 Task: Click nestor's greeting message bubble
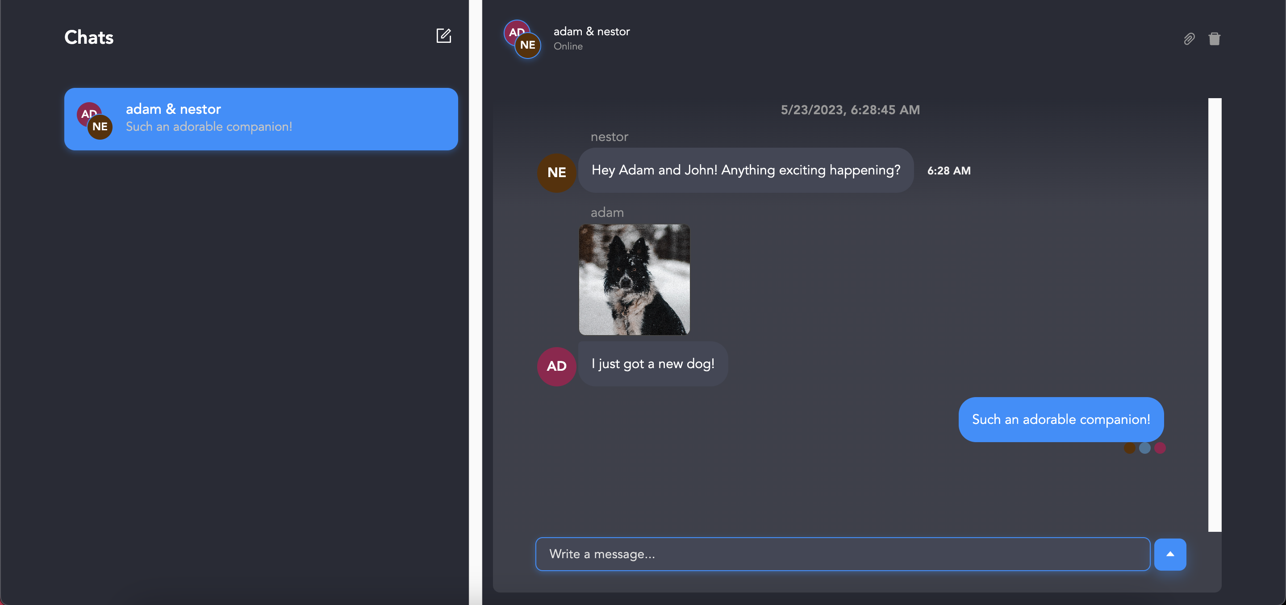click(x=746, y=170)
